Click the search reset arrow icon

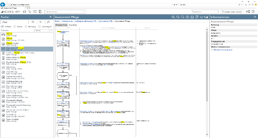[x=48, y=22]
